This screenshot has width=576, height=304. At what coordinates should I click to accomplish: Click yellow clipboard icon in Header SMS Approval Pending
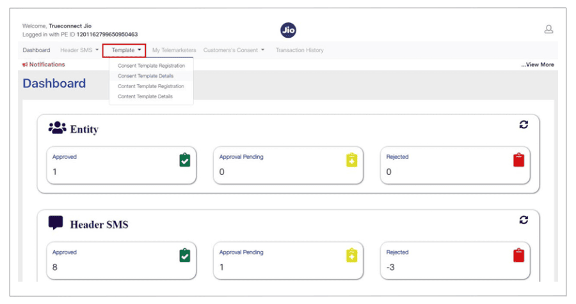(x=351, y=255)
